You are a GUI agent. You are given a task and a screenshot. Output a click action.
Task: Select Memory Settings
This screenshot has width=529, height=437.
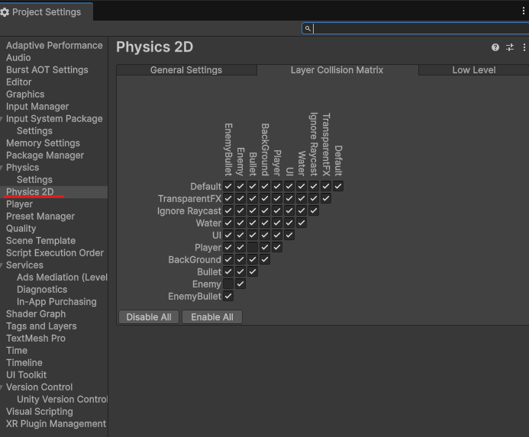(x=44, y=143)
